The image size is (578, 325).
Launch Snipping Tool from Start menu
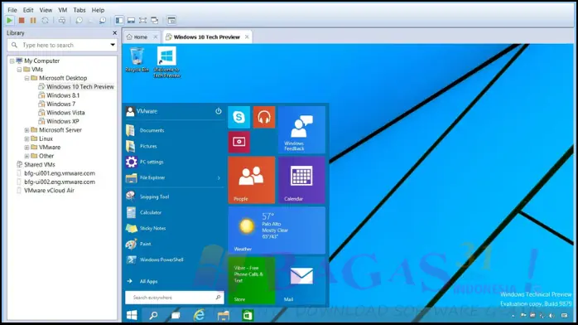pyautogui.click(x=154, y=196)
